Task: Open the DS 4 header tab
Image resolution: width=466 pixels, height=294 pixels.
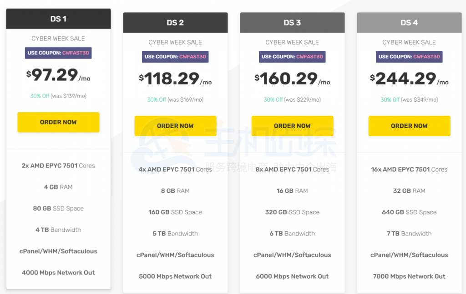Action: [x=409, y=23]
